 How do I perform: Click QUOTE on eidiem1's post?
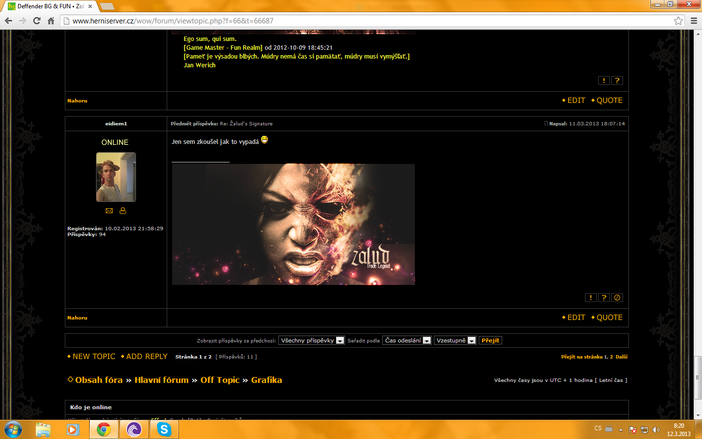click(x=609, y=318)
